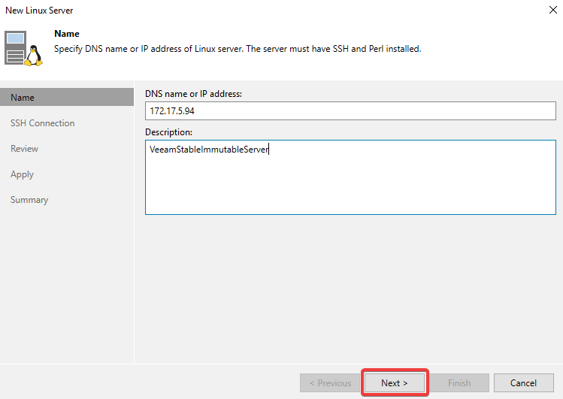Focus the Description text box
This screenshot has width=563, height=399.
350,177
